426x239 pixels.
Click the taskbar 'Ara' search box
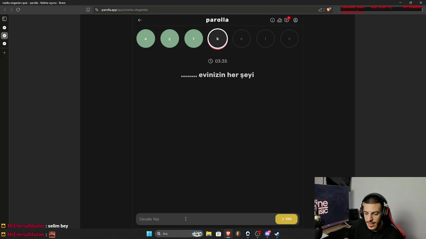point(180,234)
